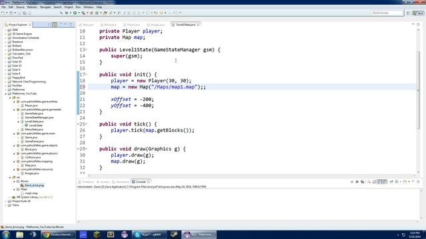Click Remove Launch icon in Console toolbar
This screenshot has width=426, height=239.
357,182
